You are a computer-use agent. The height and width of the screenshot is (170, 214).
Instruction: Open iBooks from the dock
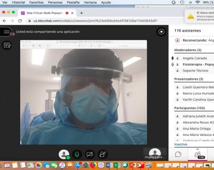pyautogui.click(x=70, y=165)
